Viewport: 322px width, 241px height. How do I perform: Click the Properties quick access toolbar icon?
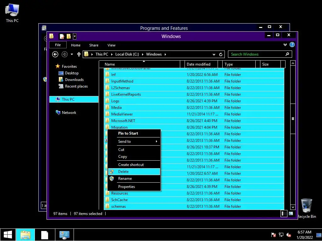(62, 36)
